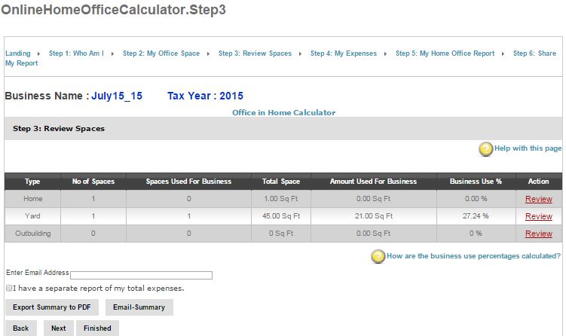This screenshot has width=566, height=336.
Task: Click the Spaces Used For Business header
Action: click(188, 182)
